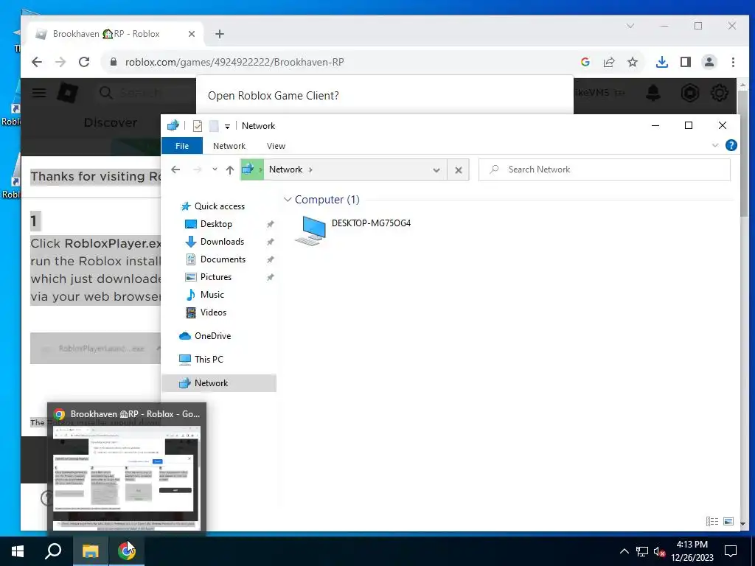Click the muted volume tray icon
This screenshot has width=755, height=566.
660,551
